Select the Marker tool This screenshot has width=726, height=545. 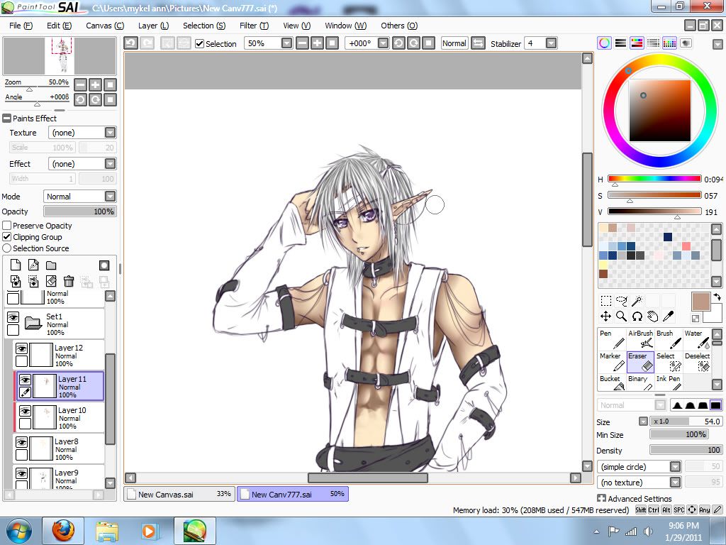(612, 362)
